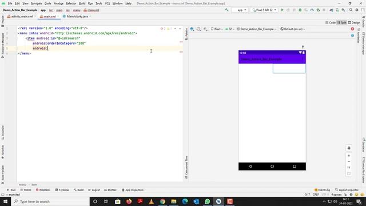This screenshot has height=206, width=366.
Task: Toggle the Build Variants tool window
Action: coord(2,174)
